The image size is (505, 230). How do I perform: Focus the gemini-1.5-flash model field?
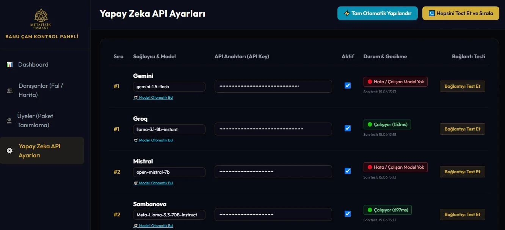coord(169,87)
